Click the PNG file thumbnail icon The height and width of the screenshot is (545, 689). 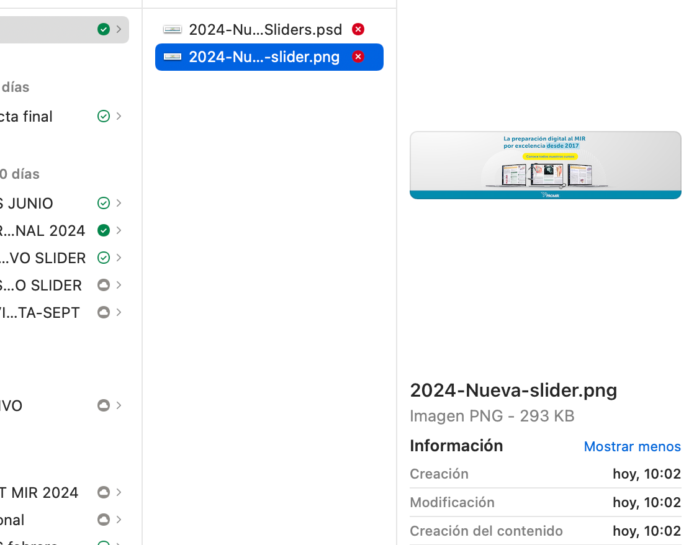point(173,56)
